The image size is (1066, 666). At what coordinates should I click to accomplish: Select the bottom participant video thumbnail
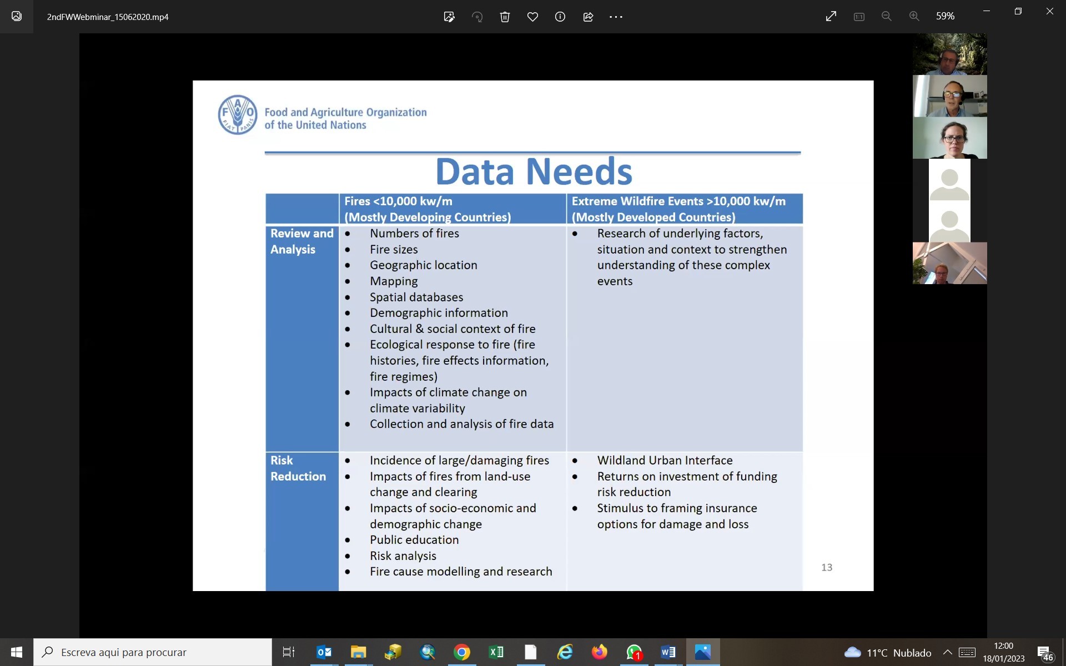tap(950, 263)
